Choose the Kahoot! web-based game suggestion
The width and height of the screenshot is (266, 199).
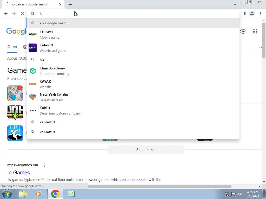(x=133, y=48)
